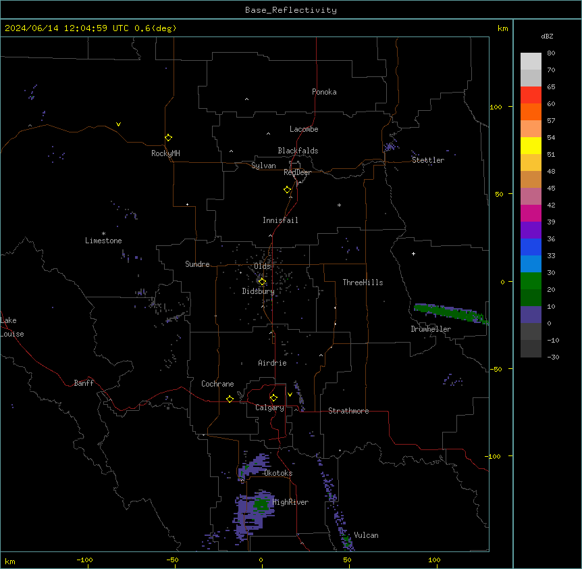Click the white asterisk marker above Limestone

point(103,234)
